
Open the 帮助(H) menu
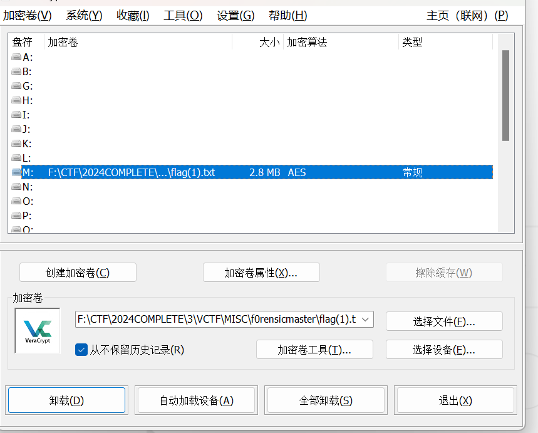tap(288, 16)
